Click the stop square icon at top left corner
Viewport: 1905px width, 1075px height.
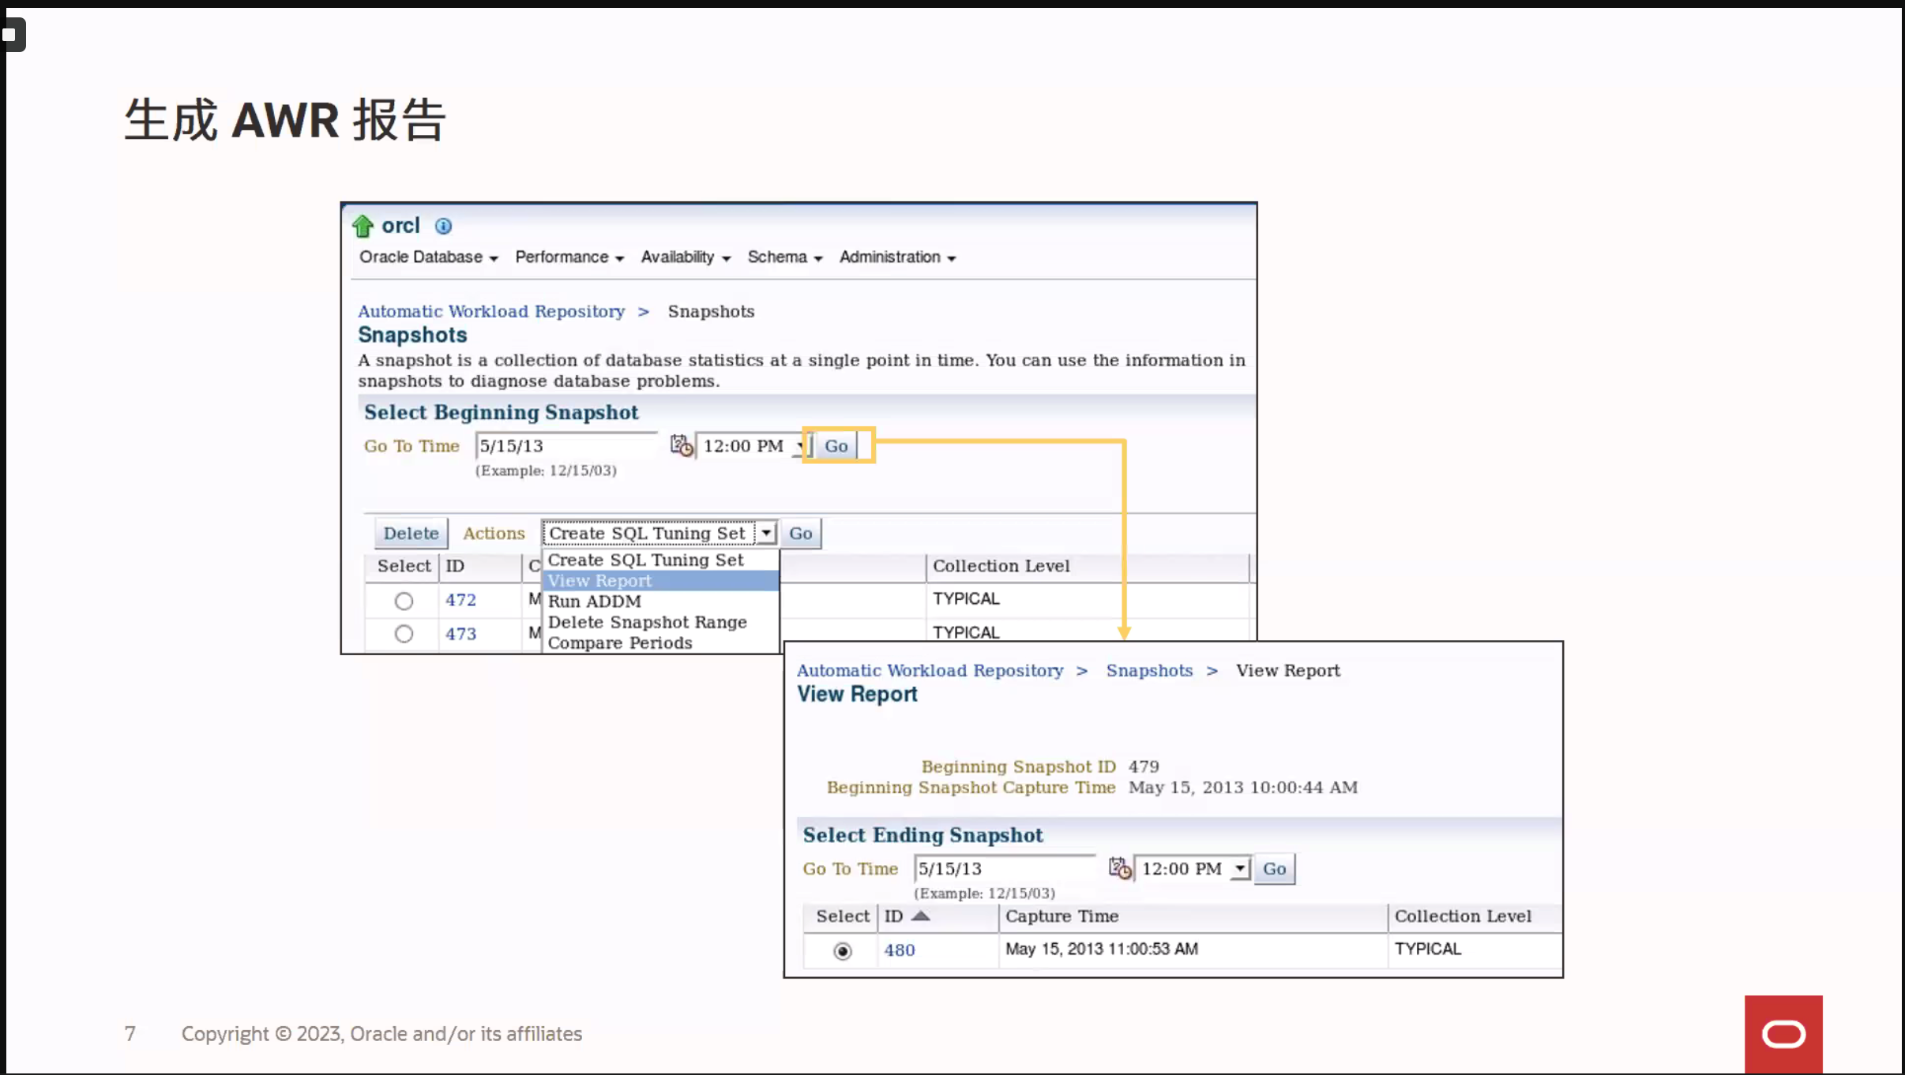9,35
